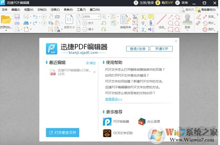Open help link 如何打开PDF文件查找关键词?
Image resolution: width=220 pixels, height=145 pixels.
(127, 76)
